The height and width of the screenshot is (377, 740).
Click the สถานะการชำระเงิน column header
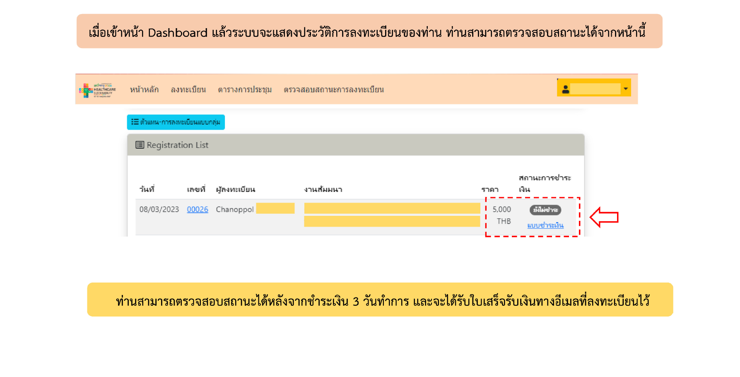pyautogui.click(x=544, y=183)
